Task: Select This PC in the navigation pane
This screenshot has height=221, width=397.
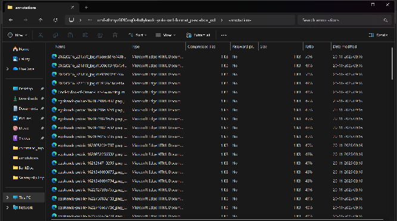Action: pos(24,198)
